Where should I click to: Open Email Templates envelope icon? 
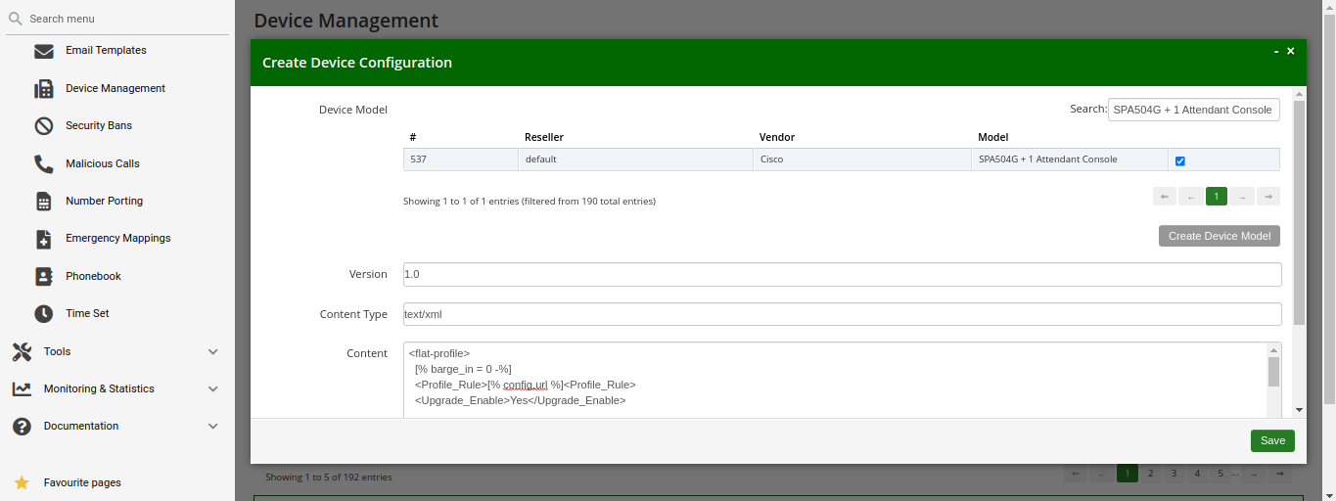point(44,51)
